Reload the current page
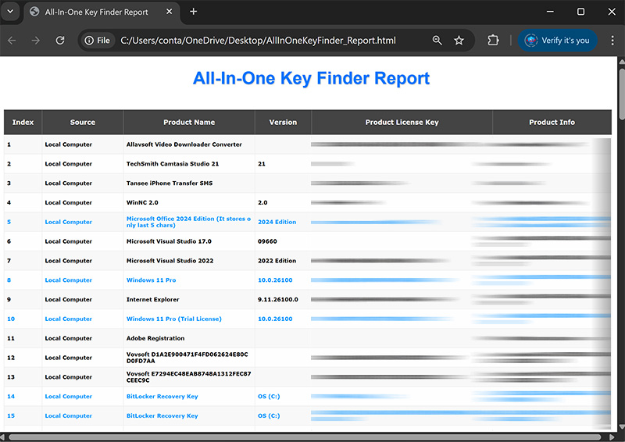The width and height of the screenshot is (625, 442). (60, 41)
